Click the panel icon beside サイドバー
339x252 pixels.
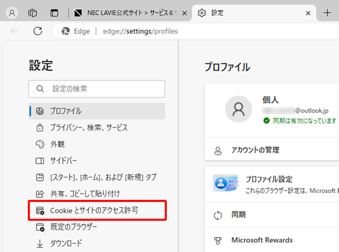(x=40, y=161)
